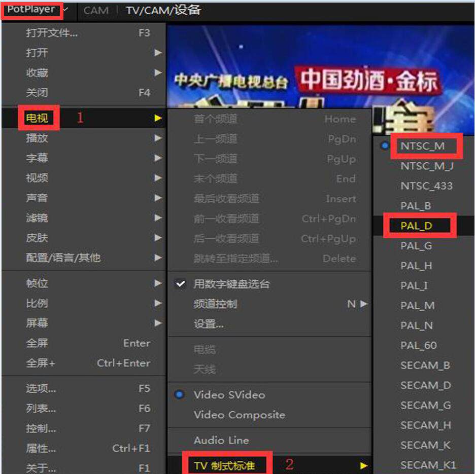Click the TV/CAM/设备 title text
Viewport: 475px width, 474px height.
(x=163, y=10)
